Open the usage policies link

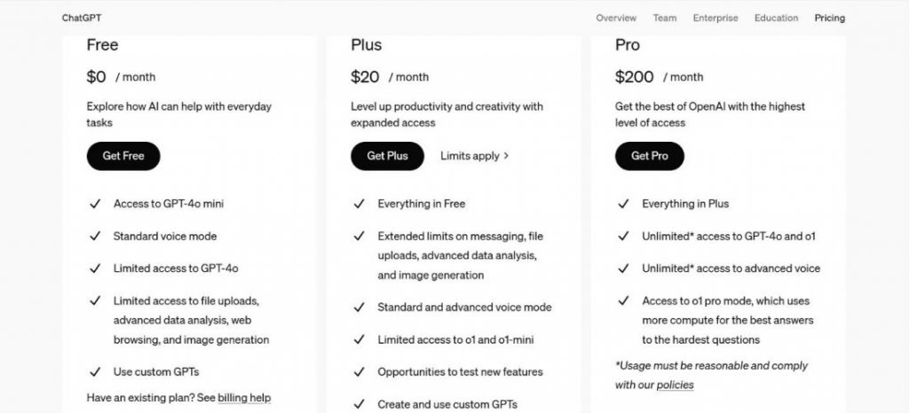(x=675, y=386)
